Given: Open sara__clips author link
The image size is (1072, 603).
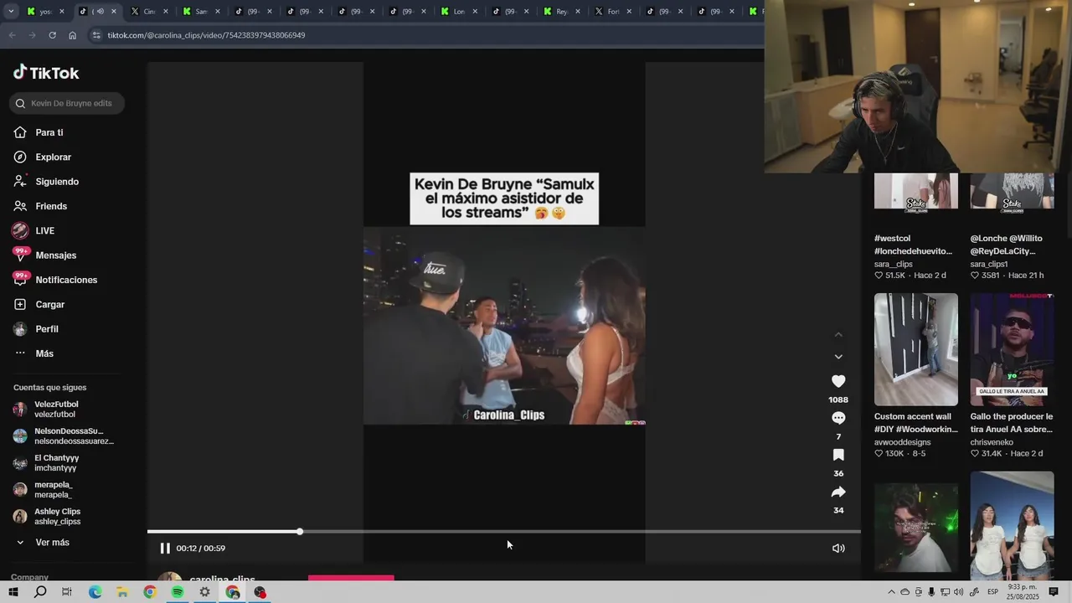Looking at the screenshot, I should click(x=894, y=264).
